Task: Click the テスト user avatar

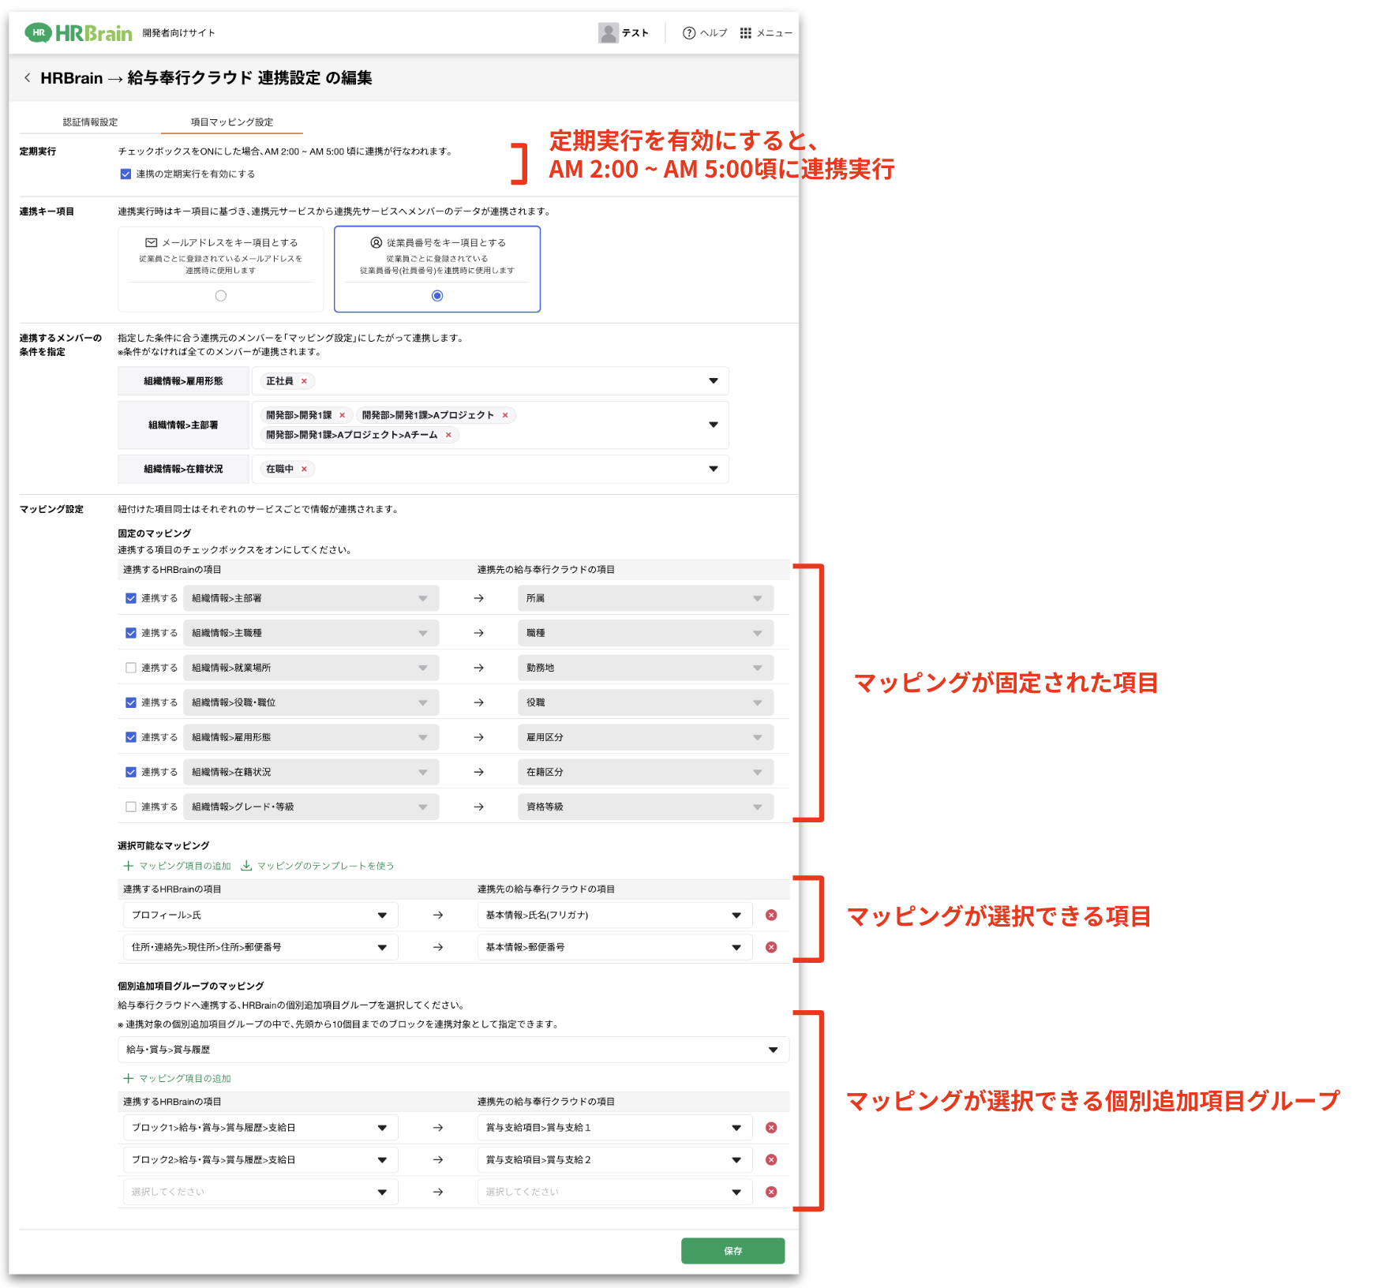Action: tap(608, 33)
